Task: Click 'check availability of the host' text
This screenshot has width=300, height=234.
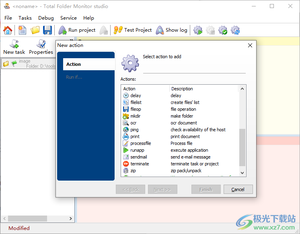Action: (x=198, y=130)
